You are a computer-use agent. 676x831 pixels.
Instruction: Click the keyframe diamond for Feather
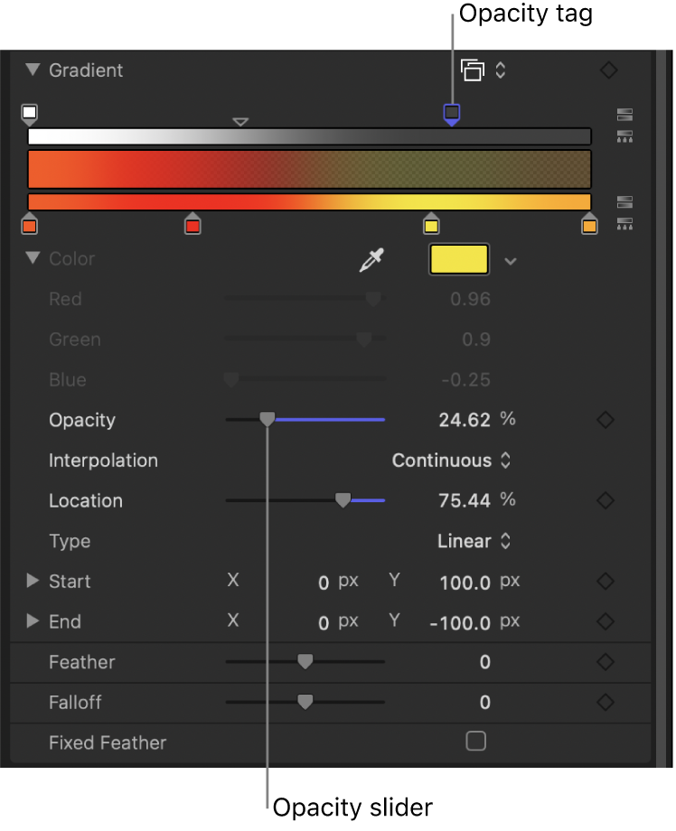tap(606, 662)
